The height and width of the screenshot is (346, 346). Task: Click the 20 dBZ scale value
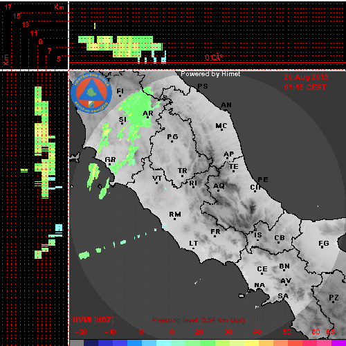pos(199,332)
